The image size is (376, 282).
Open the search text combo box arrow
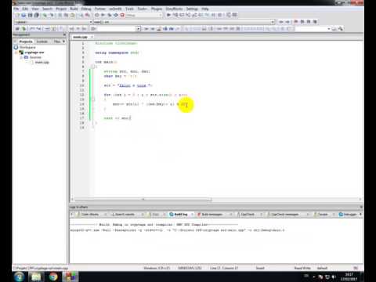click(x=139, y=29)
